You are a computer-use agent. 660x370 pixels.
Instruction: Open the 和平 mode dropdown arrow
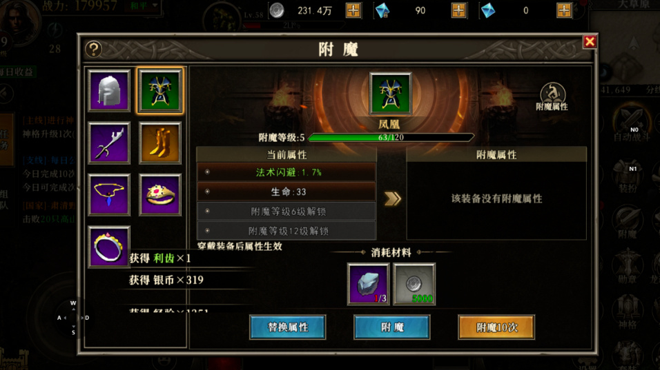155,6
